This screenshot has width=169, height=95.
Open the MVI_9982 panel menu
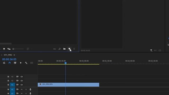coord(14,55)
